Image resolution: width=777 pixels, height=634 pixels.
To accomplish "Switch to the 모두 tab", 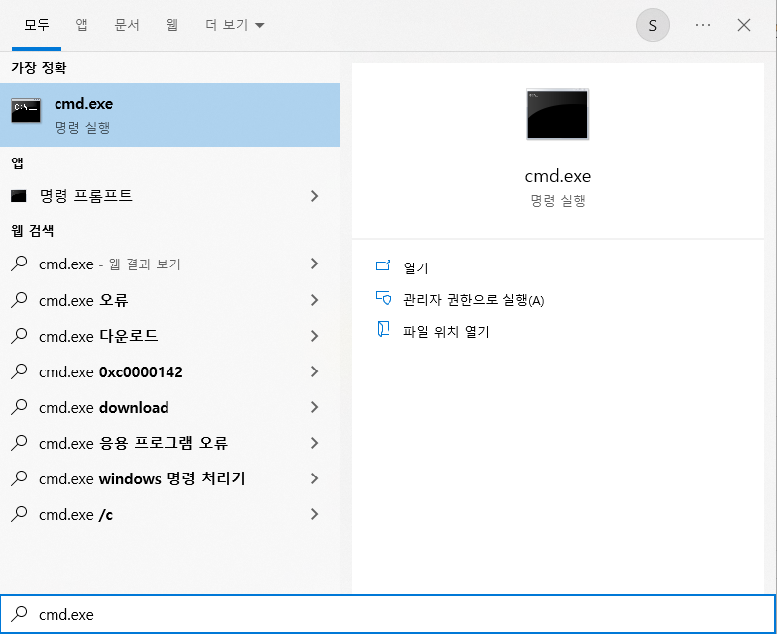I will point(37,25).
